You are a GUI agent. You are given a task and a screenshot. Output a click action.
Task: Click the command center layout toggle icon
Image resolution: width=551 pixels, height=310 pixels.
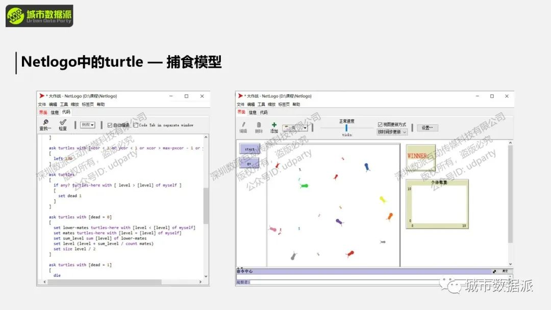[494, 271]
